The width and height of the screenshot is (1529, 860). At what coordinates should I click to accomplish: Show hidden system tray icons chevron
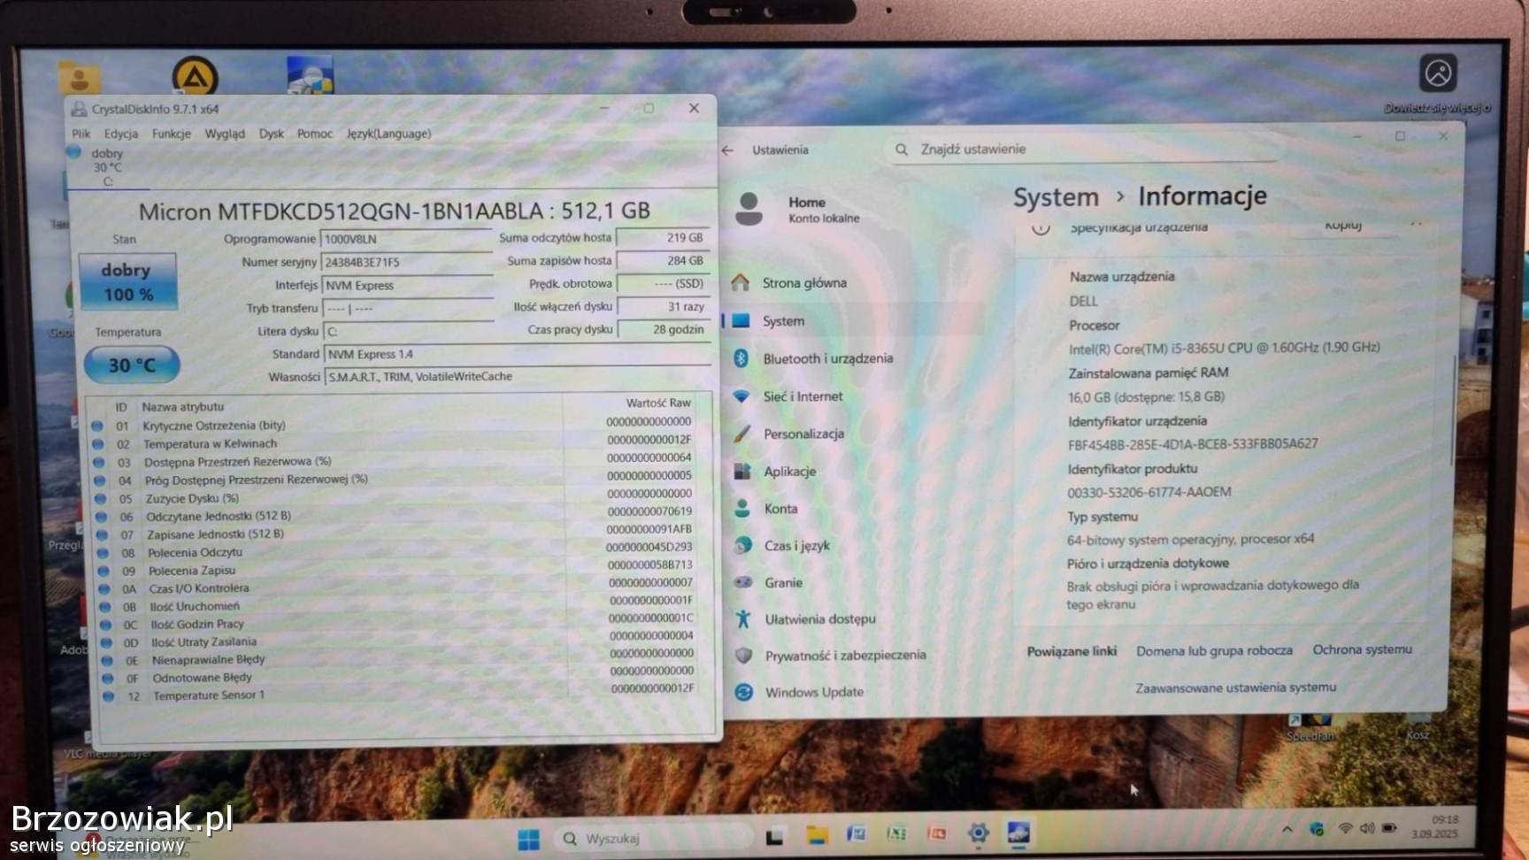click(x=1287, y=829)
